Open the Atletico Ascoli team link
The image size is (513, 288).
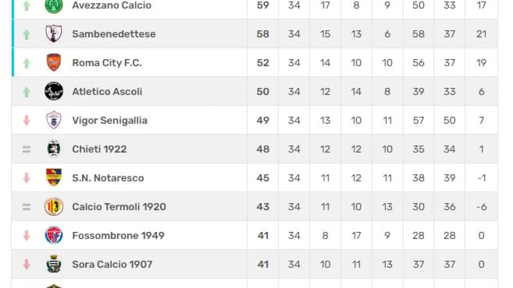click(107, 91)
